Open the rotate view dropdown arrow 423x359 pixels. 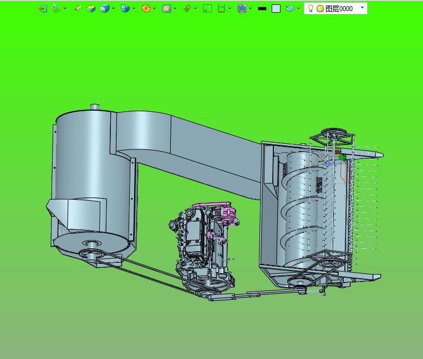click(195, 9)
